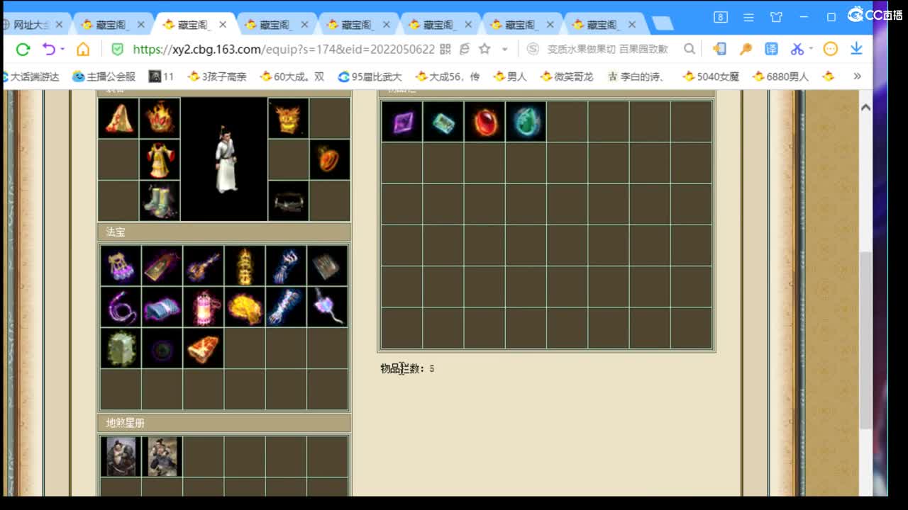The width and height of the screenshot is (908, 510).
Task: Open the QR code icon in address bar
Action: (445, 49)
